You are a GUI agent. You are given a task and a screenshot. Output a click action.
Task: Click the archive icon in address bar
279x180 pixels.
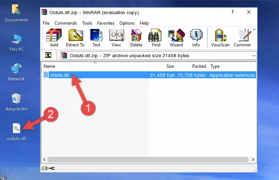64,55
